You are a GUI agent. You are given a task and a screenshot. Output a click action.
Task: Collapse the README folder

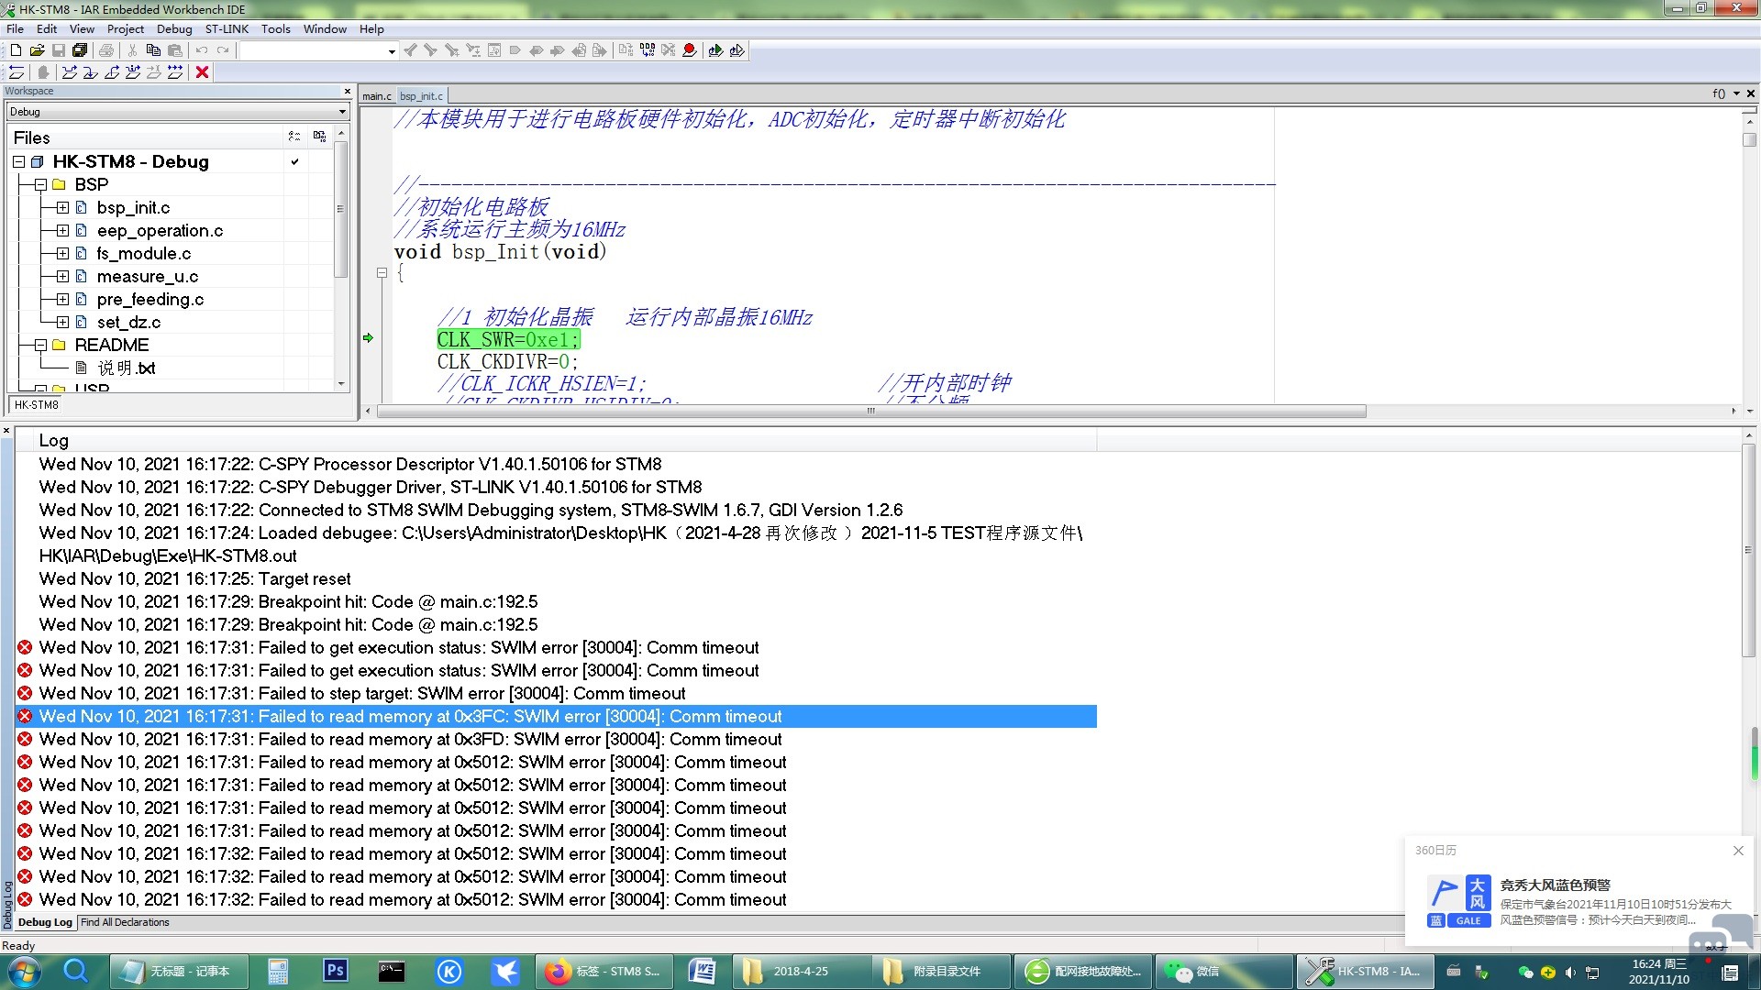click(x=40, y=345)
